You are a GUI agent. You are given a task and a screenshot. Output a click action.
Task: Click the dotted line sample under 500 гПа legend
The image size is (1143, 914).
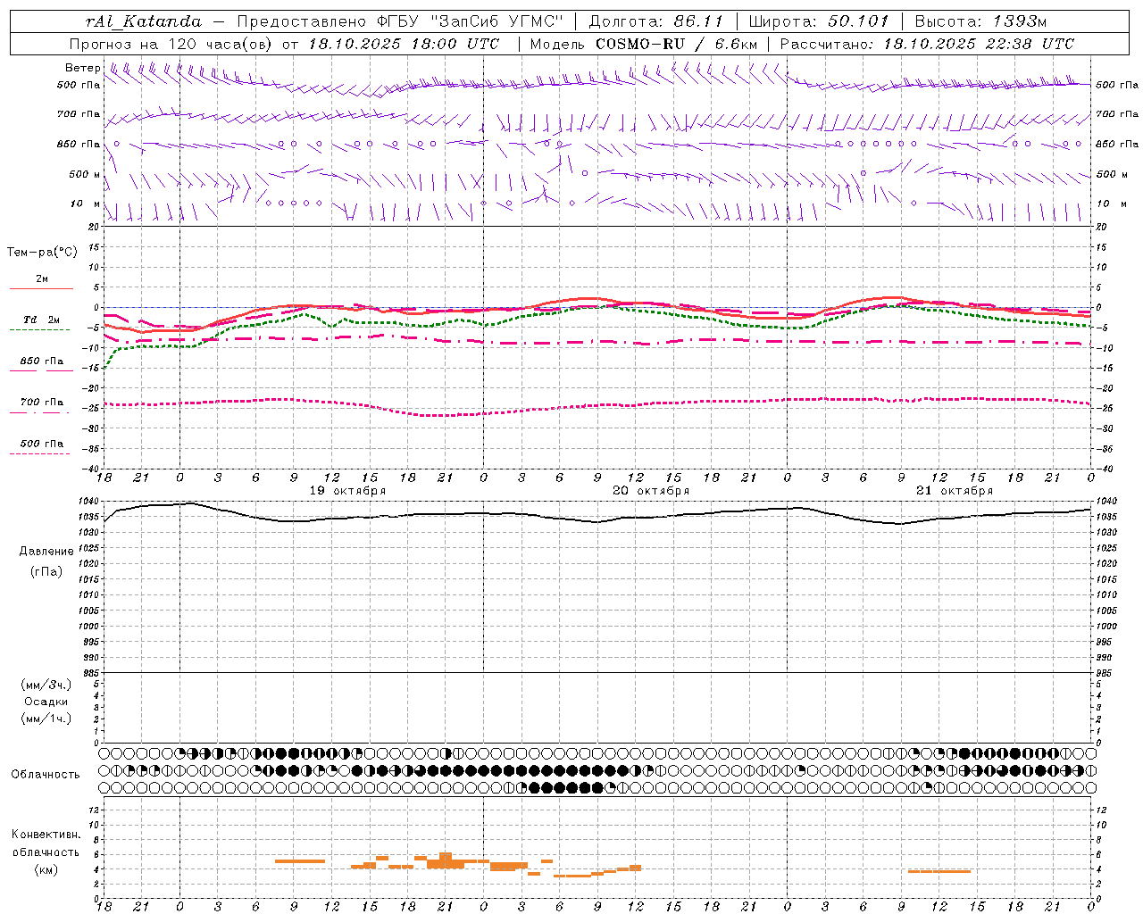click(x=40, y=453)
